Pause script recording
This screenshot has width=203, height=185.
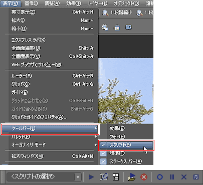click(172, 177)
